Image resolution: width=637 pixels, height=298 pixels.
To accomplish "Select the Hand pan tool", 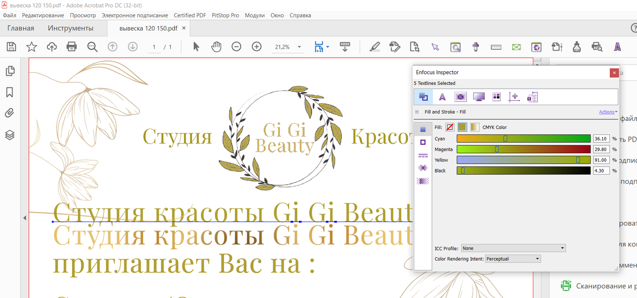I will click(x=217, y=47).
